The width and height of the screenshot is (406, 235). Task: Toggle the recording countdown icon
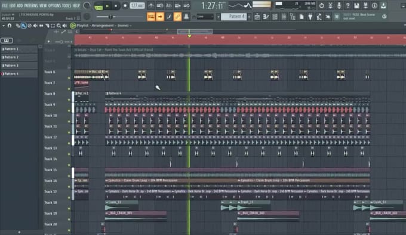tap(168, 5)
